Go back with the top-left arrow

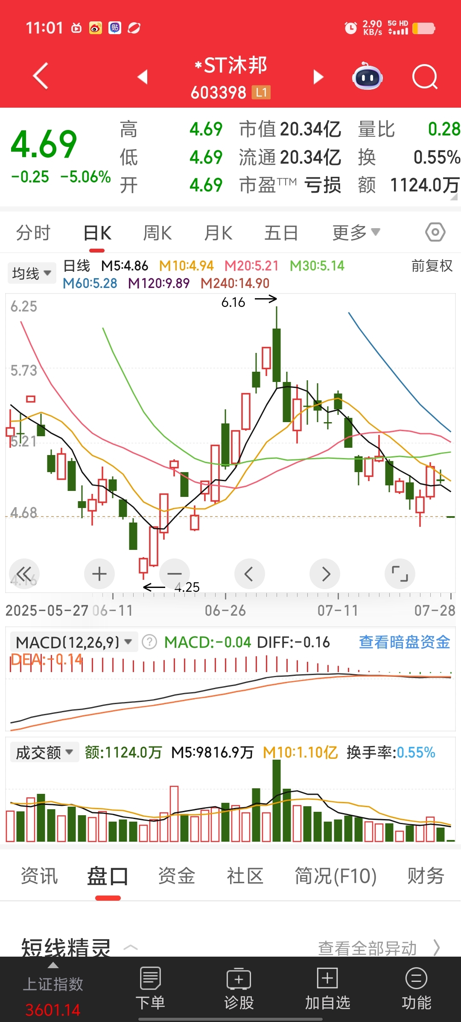point(41,76)
